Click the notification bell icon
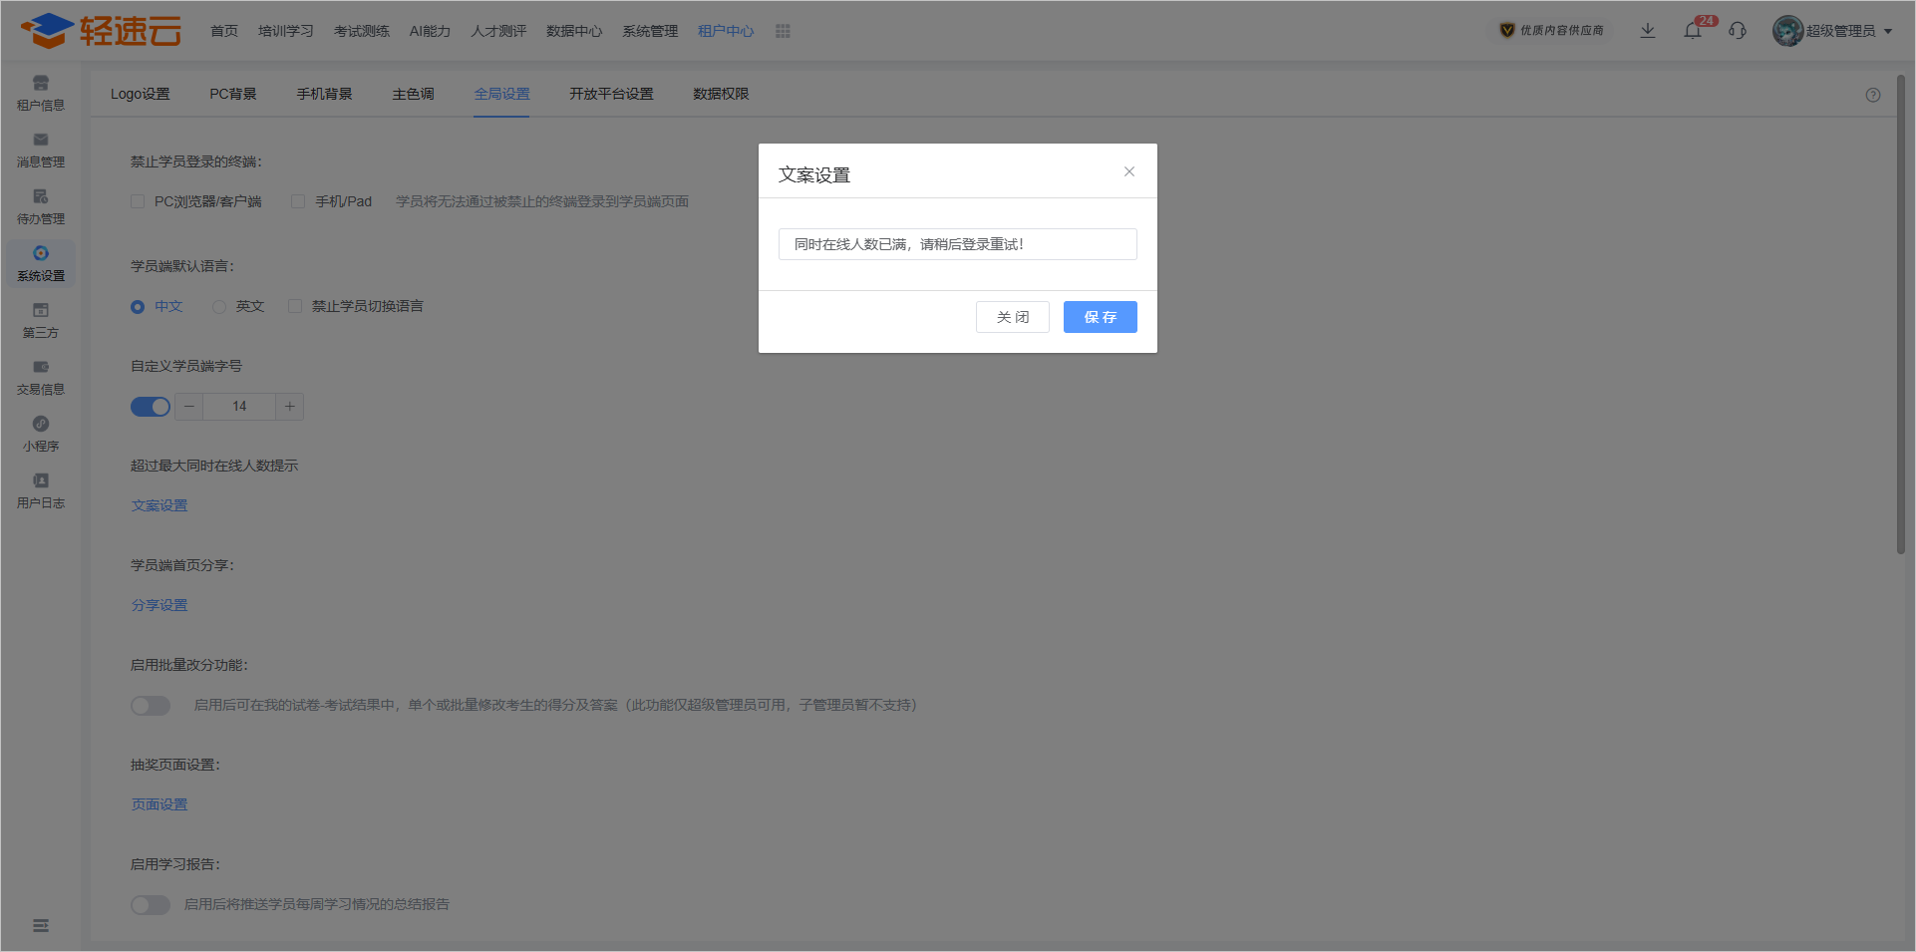This screenshot has height=952, width=1916. (x=1693, y=31)
